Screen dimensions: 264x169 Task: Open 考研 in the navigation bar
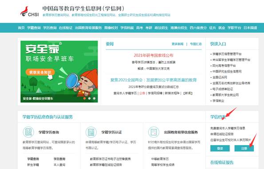click(x=149, y=28)
